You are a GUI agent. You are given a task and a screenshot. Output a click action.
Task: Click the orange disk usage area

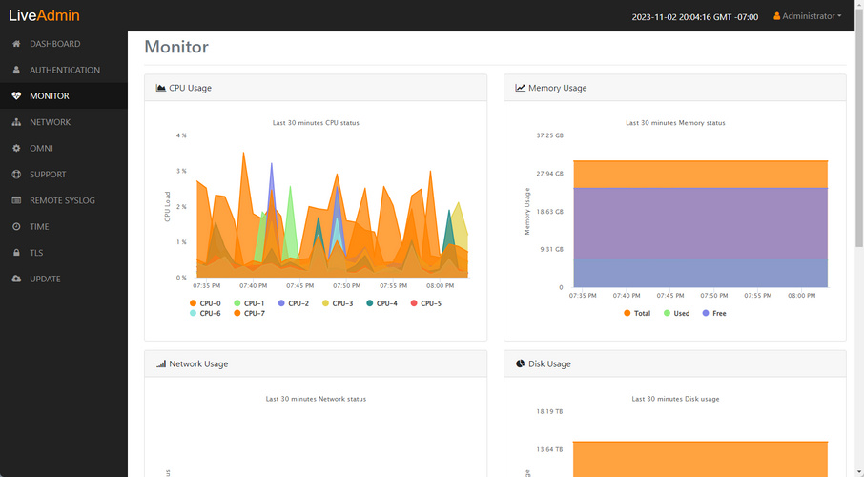(700, 460)
